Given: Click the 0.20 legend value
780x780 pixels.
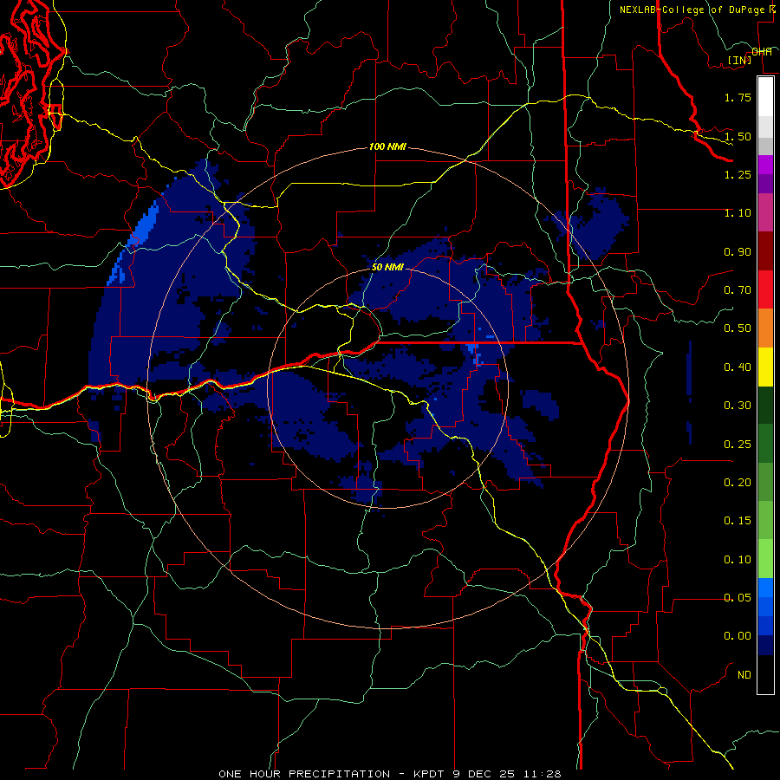Looking at the screenshot, I should (738, 483).
